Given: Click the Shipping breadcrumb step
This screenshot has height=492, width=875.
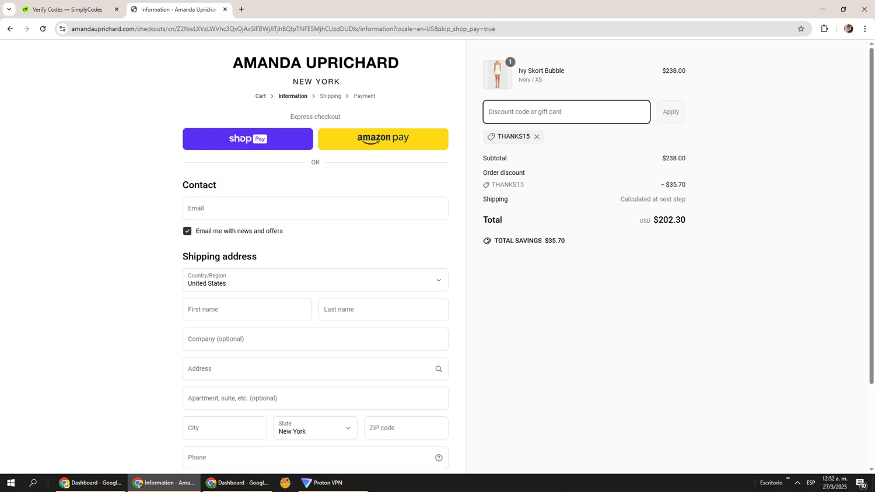Looking at the screenshot, I should (330, 96).
